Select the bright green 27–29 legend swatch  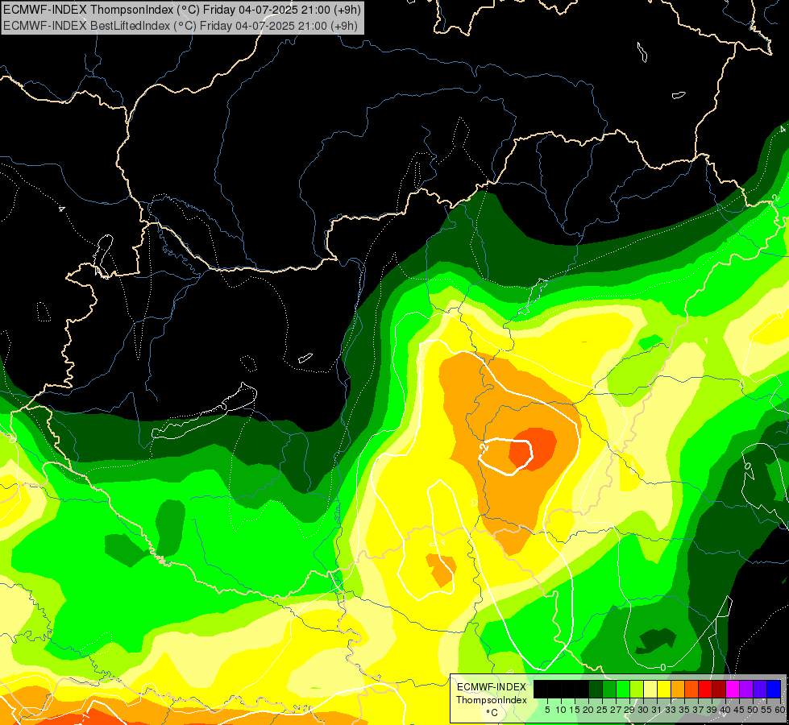(623, 689)
